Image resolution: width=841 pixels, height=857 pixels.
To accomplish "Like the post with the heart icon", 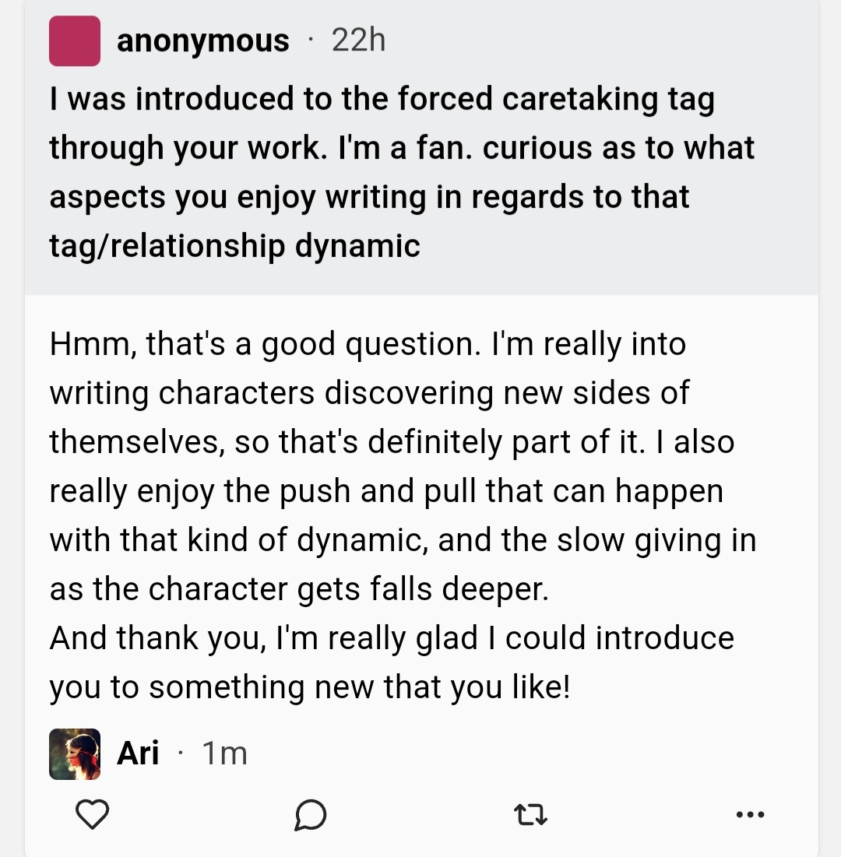I will click(92, 815).
